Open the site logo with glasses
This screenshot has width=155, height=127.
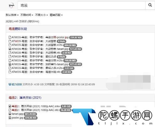[11, 5]
